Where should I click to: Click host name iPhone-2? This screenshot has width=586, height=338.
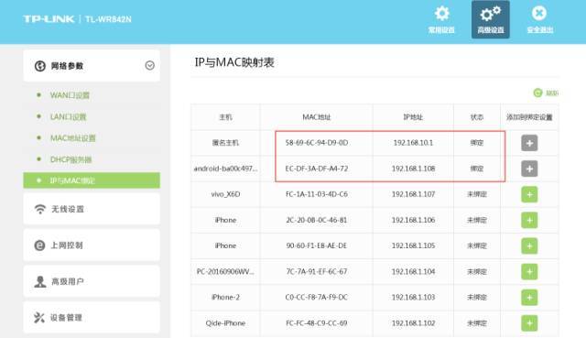[x=225, y=298]
